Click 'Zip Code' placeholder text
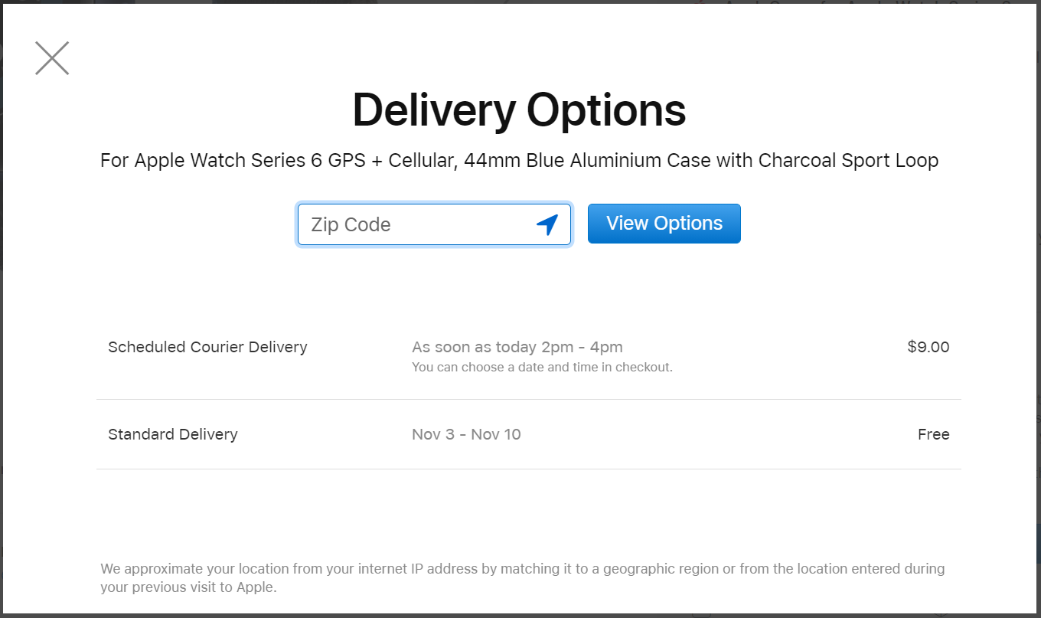The height and width of the screenshot is (618, 1041). (x=351, y=224)
